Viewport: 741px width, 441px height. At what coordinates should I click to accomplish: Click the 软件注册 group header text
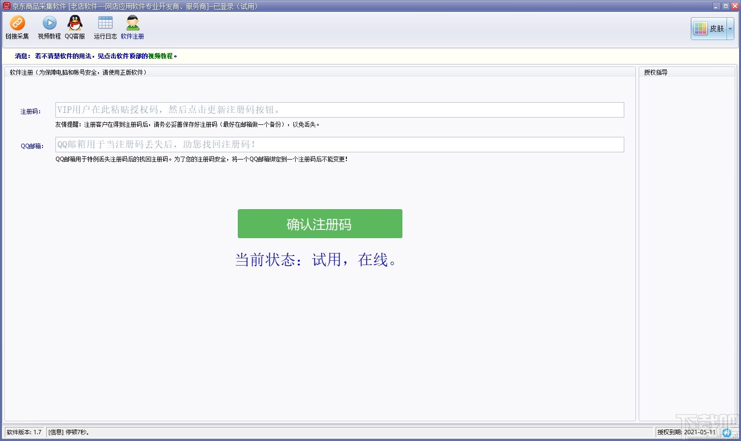tap(78, 72)
